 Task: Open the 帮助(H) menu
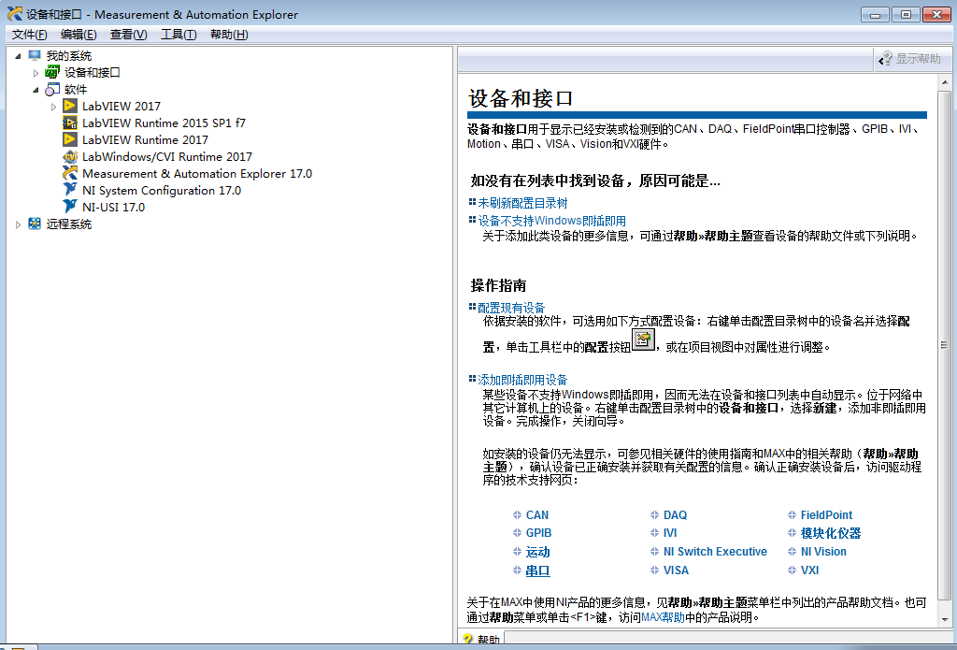(229, 35)
